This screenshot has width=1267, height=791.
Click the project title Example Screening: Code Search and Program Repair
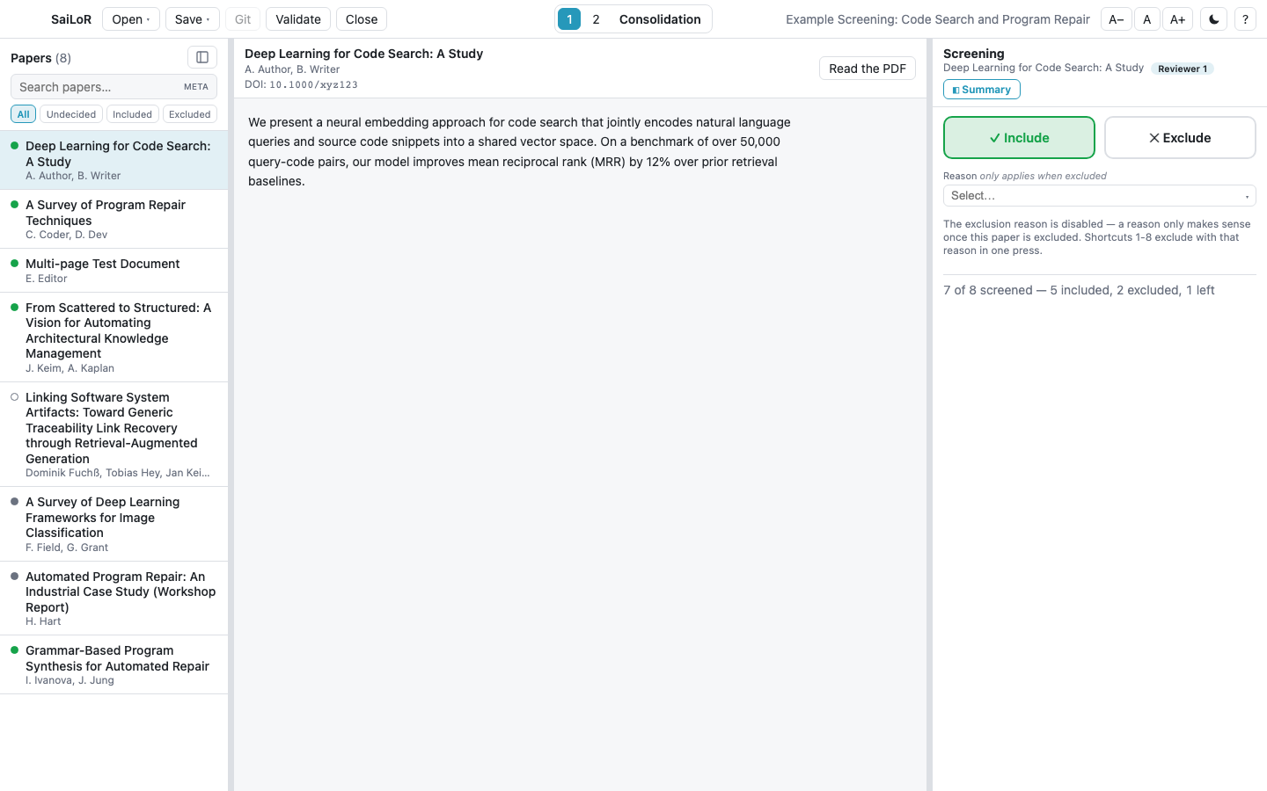point(938,19)
